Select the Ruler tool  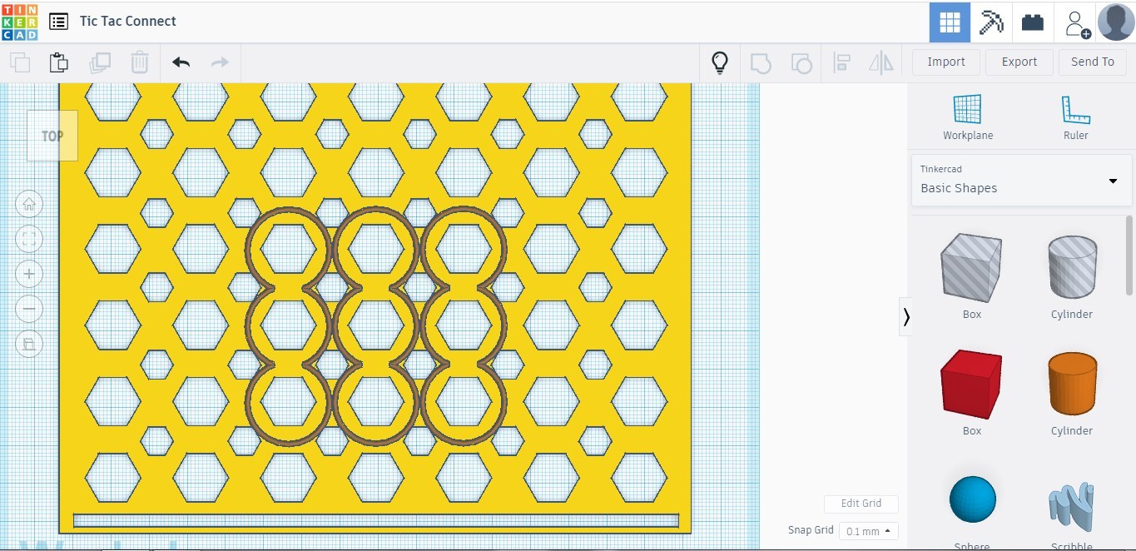tap(1076, 117)
